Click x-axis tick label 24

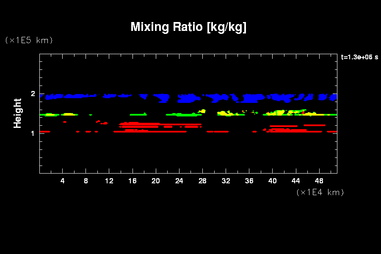(179, 181)
